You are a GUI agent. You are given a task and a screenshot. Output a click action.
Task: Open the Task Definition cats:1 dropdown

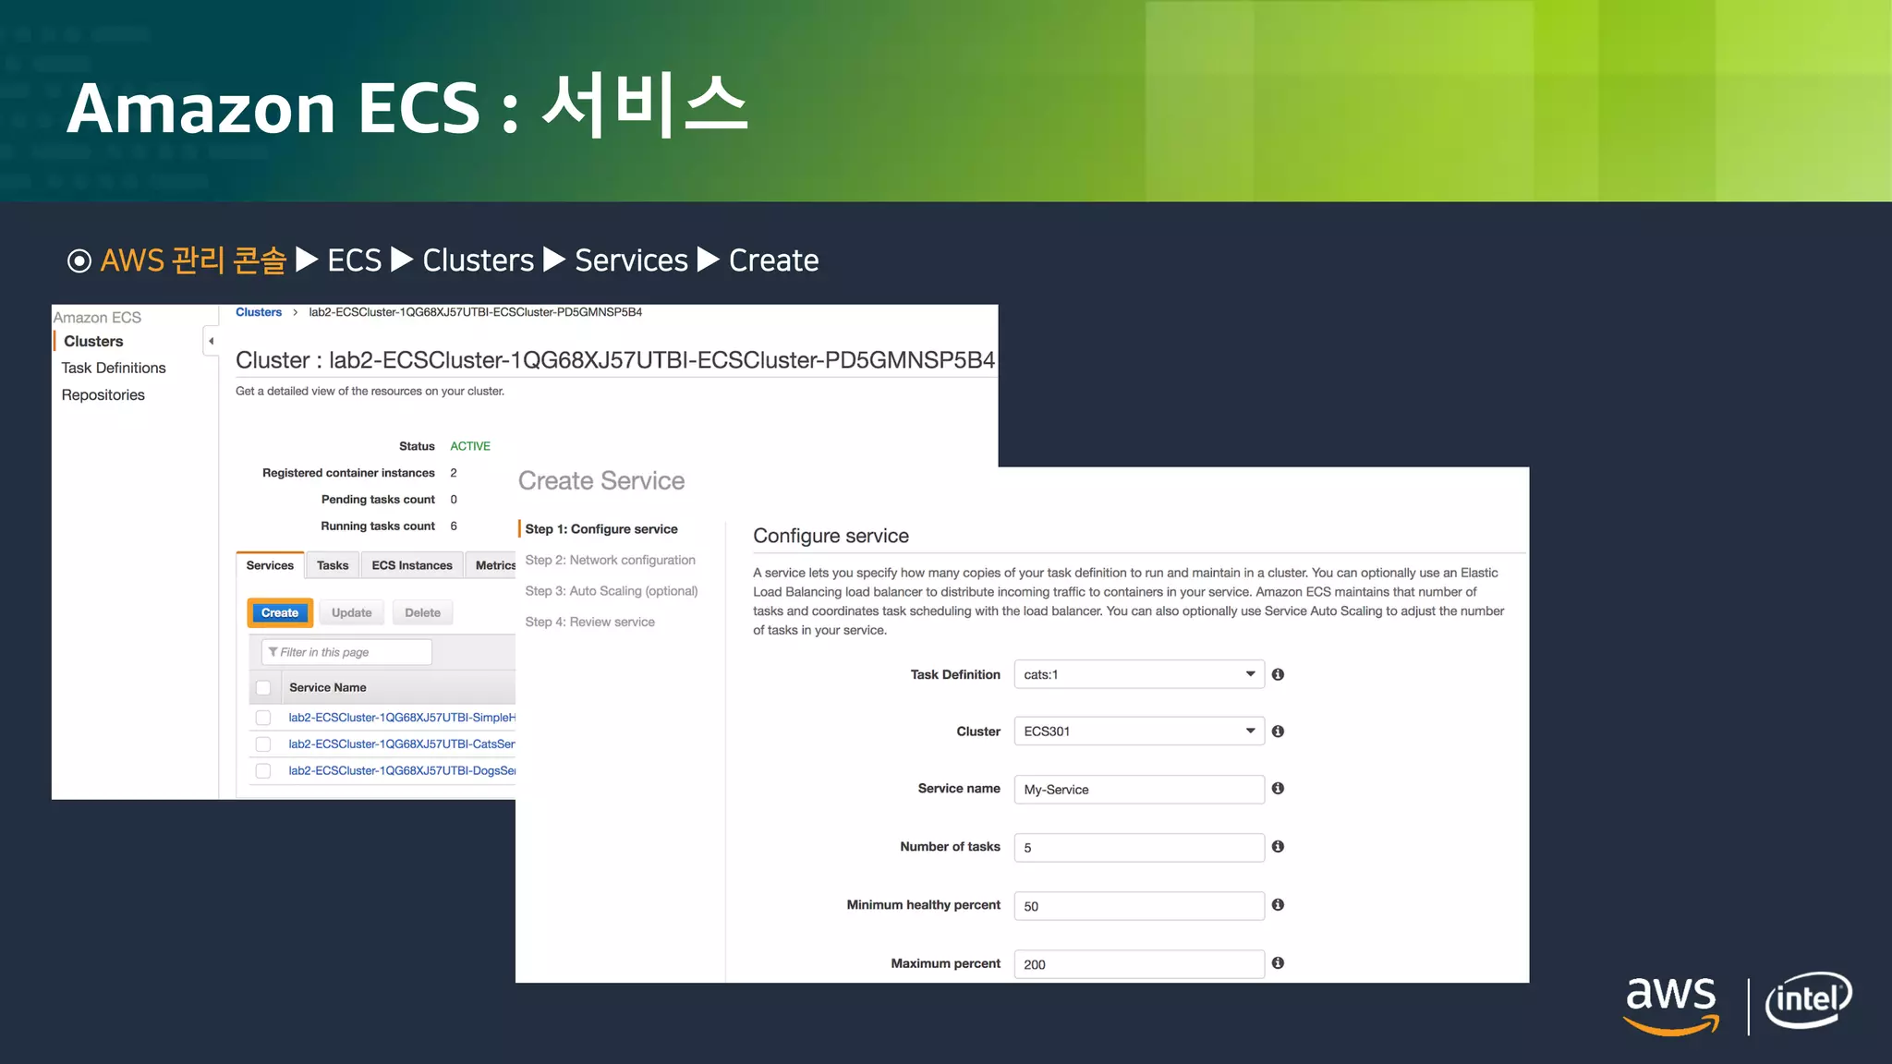pos(1138,674)
